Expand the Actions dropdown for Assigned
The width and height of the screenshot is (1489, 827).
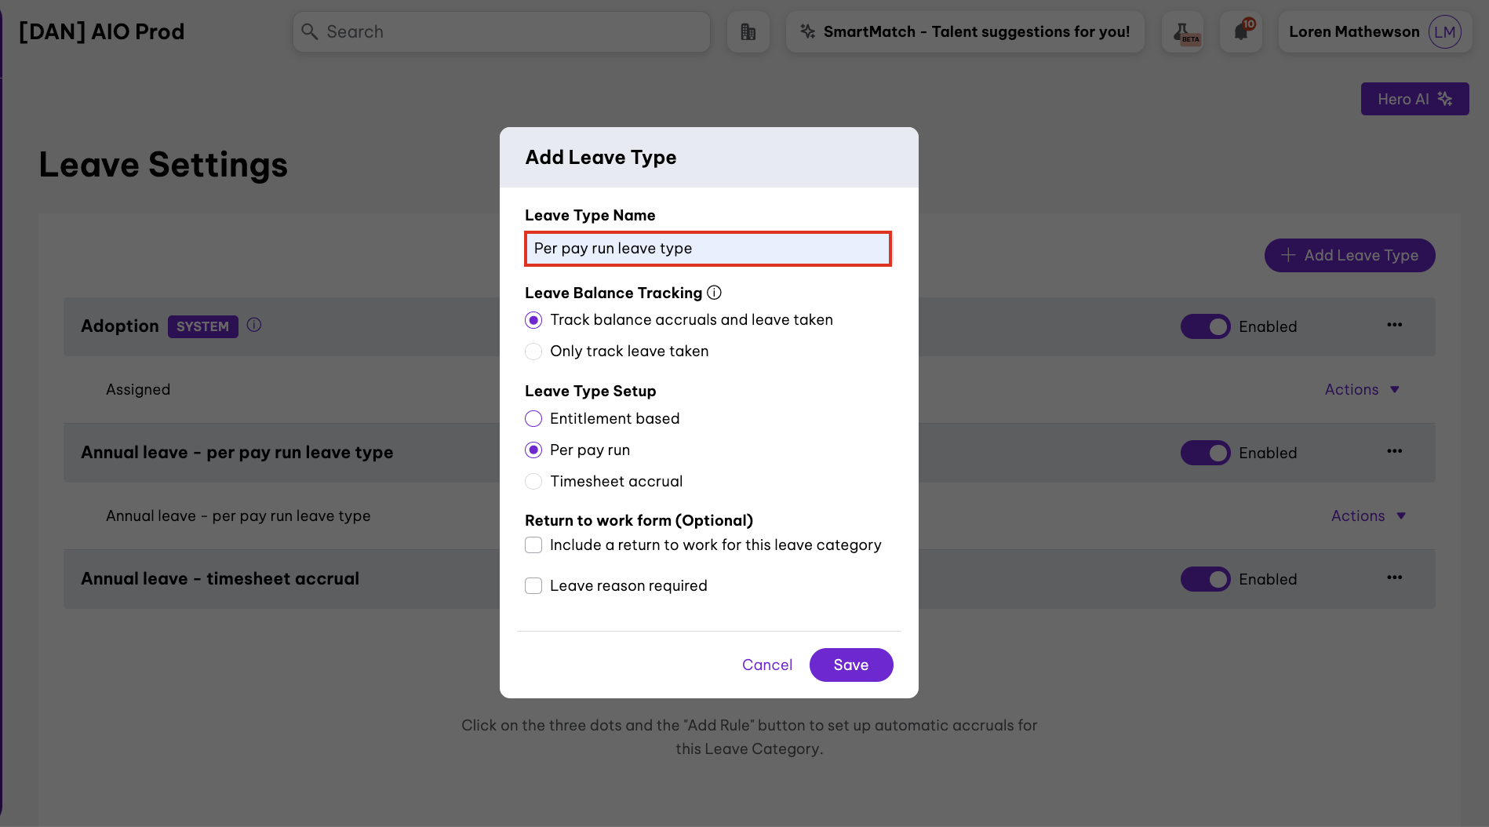[1362, 389]
